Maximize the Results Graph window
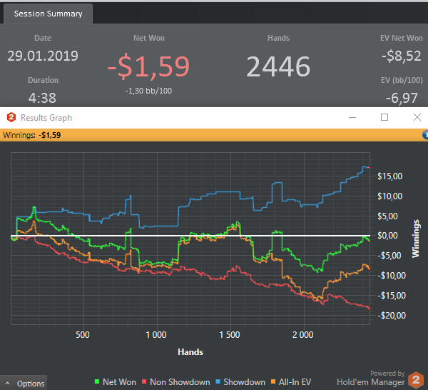Viewport: 428px width, 390px height. 384,117
